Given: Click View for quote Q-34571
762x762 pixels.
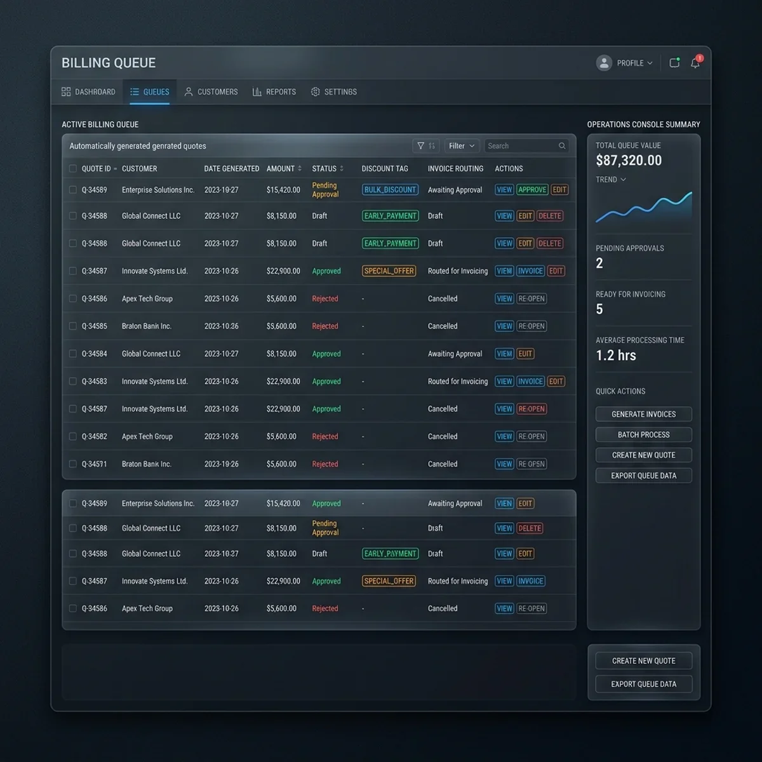Looking at the screenshot, I should click(504, 464).
